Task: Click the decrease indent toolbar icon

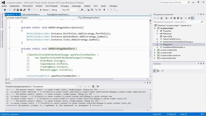Action: [x=89, y=10]
